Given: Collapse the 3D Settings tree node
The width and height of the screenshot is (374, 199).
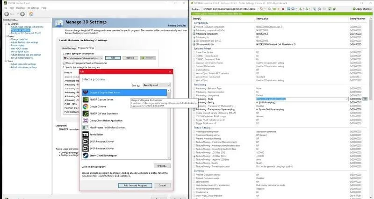Looking at the screenshot, I should [6, 24].
